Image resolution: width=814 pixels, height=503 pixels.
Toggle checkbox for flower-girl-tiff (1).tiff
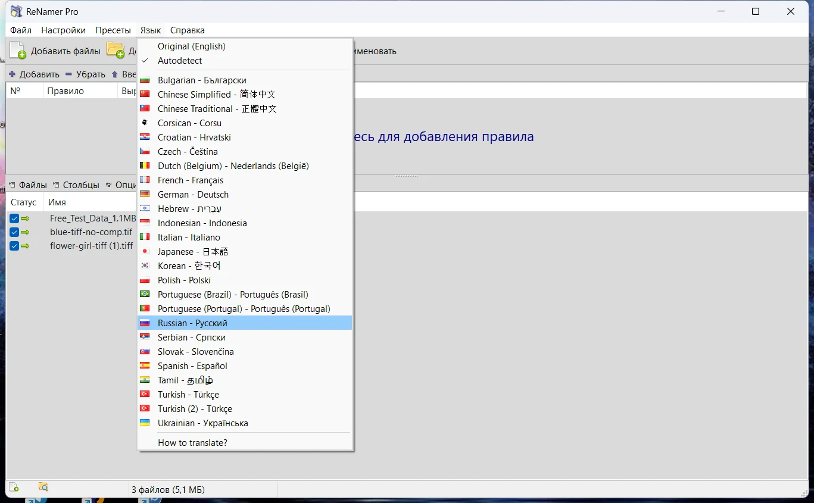[x=14, y=246]
